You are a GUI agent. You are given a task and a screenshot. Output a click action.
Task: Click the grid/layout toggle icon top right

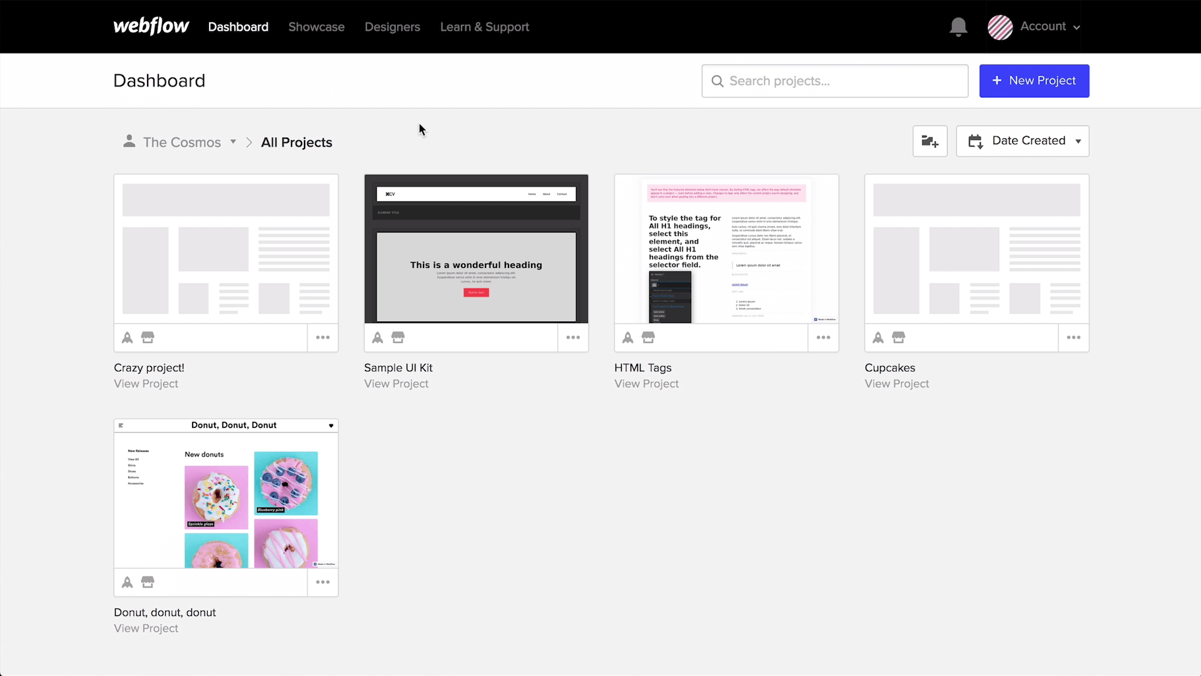pyautogui.click(x=930, y=140)
